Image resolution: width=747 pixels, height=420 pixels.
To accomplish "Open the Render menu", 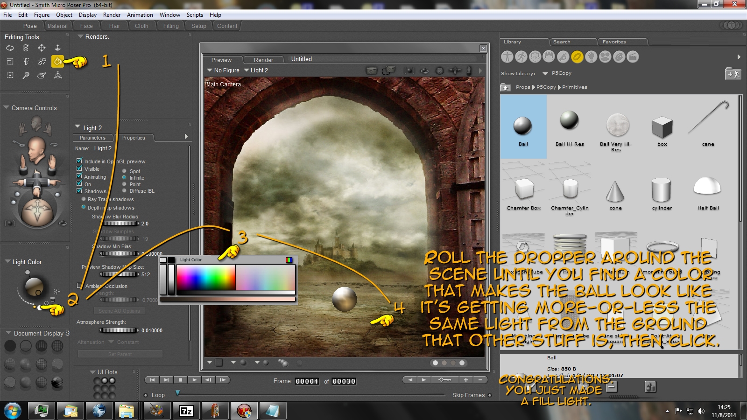I will 112,15.
